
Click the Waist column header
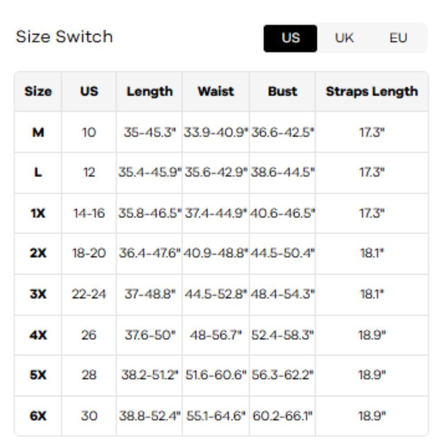pos(216,91)
